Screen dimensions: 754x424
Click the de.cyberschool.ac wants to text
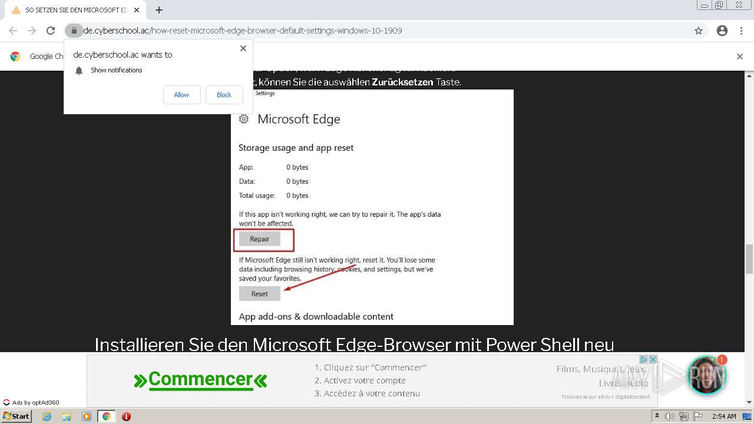(x=123, y=55)
